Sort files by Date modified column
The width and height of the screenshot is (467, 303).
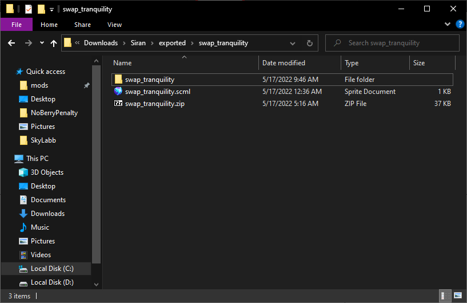pos(284,63)
